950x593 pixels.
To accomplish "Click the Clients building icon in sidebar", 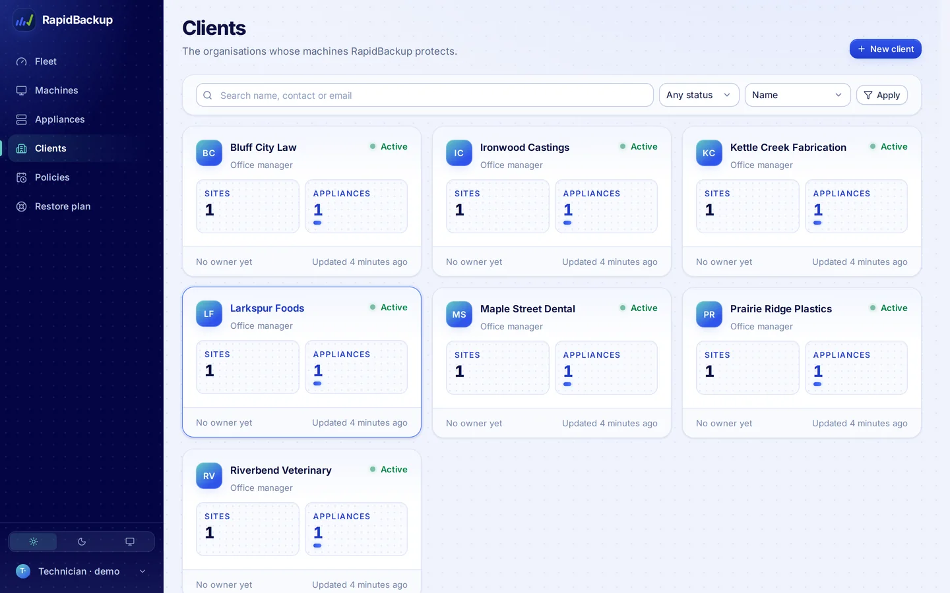I will 22,148.
